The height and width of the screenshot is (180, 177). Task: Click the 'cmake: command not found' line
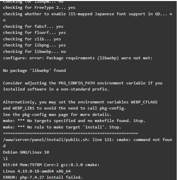pyautogui.click(x=87, y=143)
